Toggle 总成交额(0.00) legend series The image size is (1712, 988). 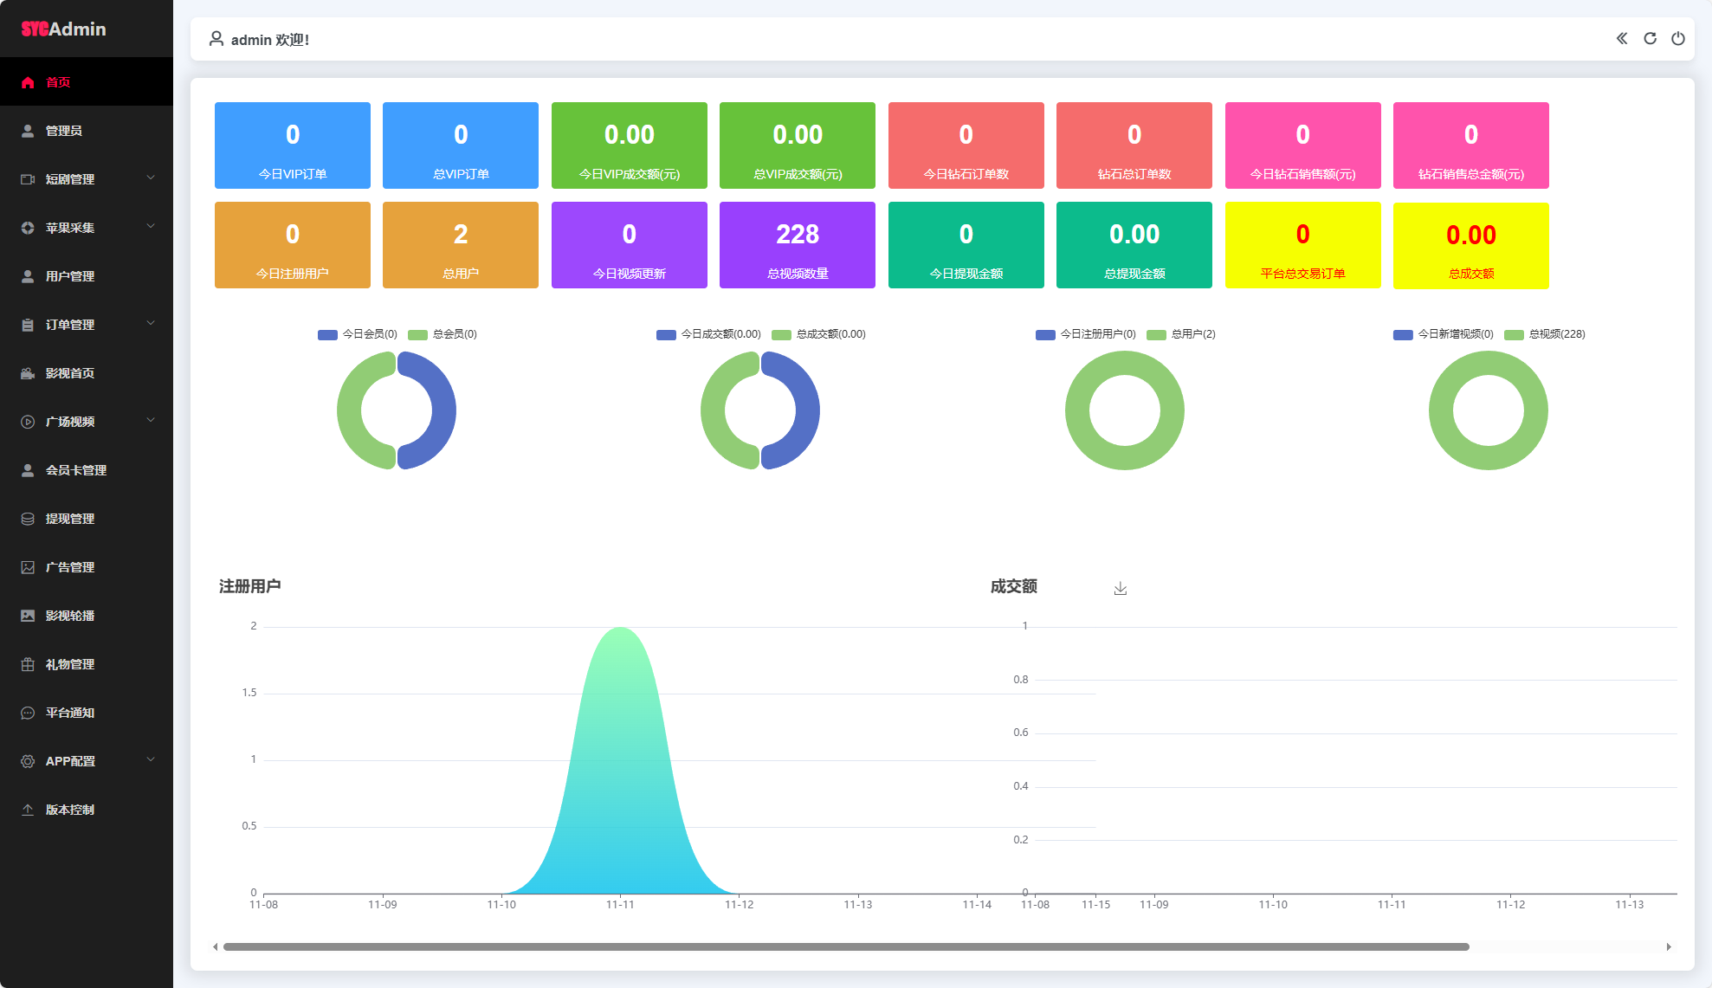point(818,334)
